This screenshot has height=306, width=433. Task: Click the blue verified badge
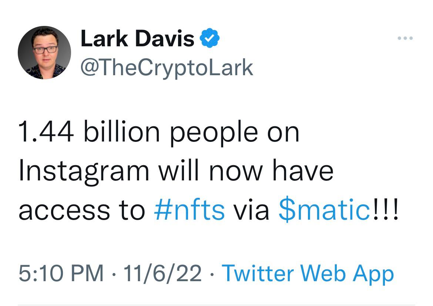[209, 38]
